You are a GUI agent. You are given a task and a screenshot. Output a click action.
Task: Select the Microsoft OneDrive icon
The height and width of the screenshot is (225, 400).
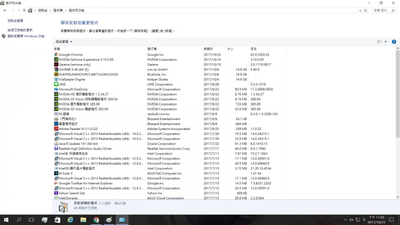56,89
